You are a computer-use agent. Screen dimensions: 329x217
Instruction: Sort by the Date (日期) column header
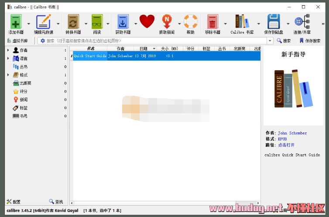click(x=145, y=49)
